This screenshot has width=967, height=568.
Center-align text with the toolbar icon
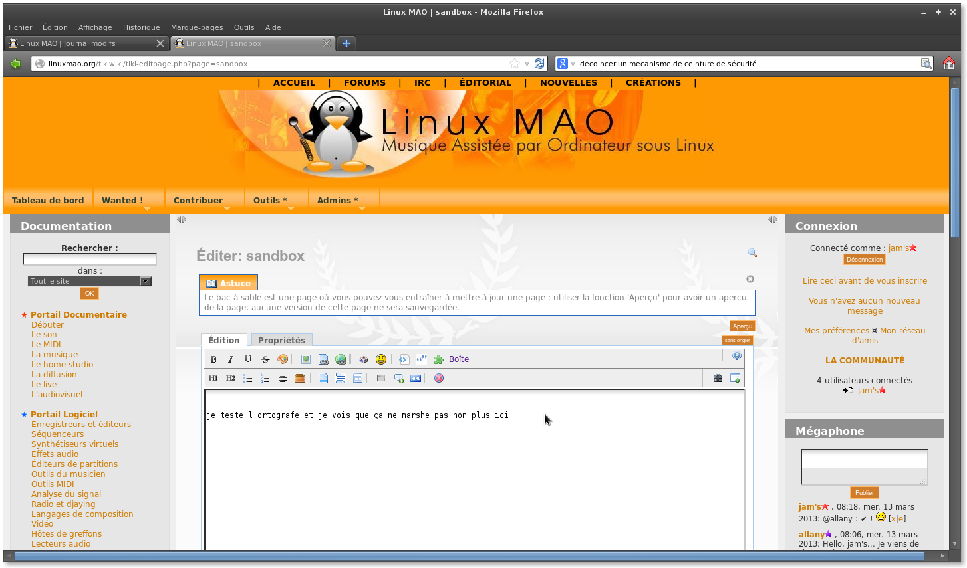point(283,378)
